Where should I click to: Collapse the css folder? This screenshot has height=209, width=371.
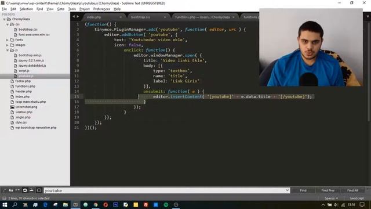click(x=8, y=24)
